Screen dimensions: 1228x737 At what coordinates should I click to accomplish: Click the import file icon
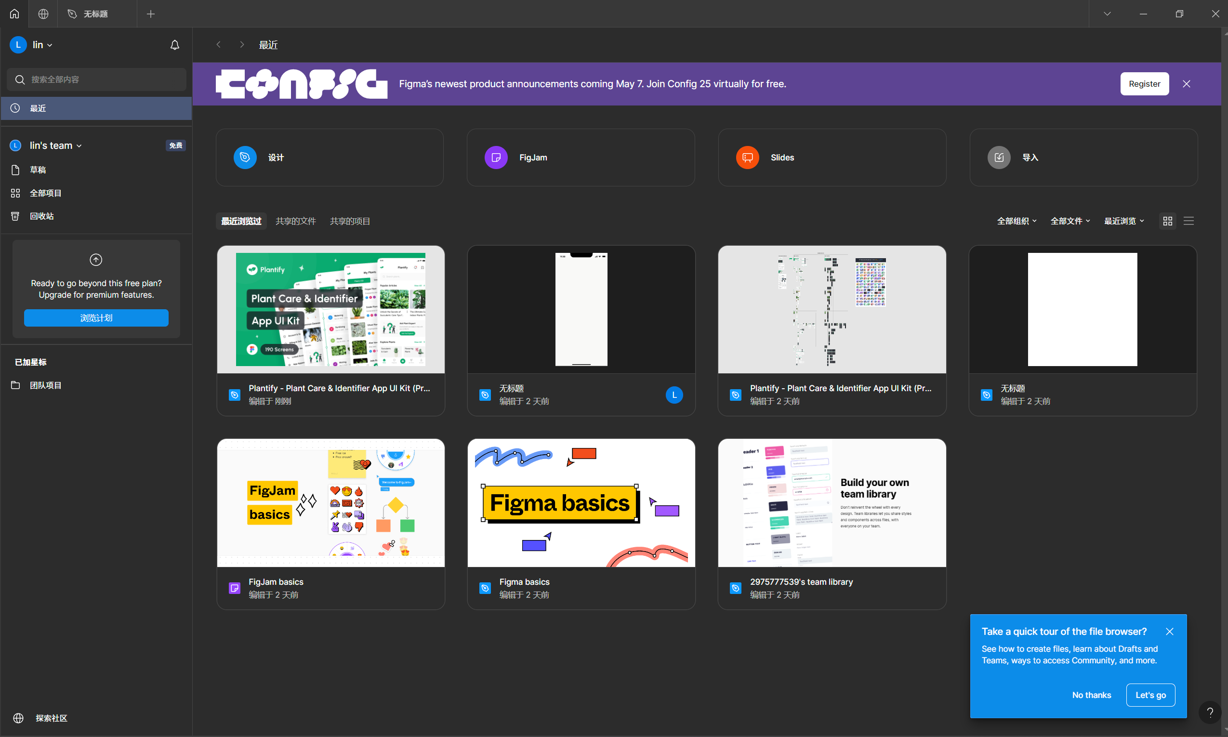click(999, 158)
